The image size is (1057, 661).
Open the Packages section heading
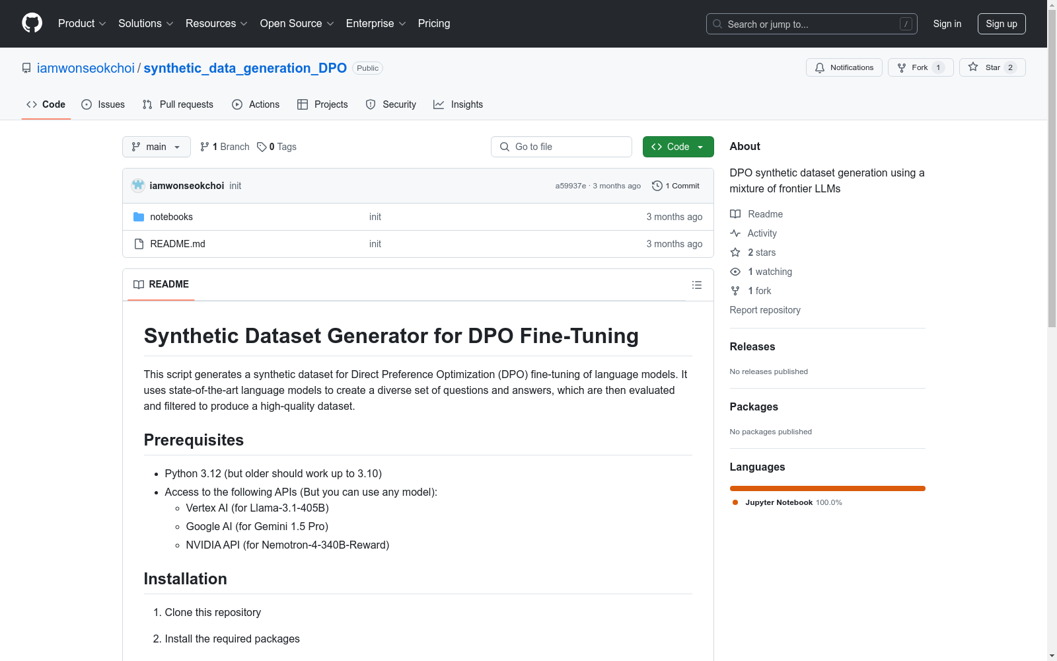(754, 407)
